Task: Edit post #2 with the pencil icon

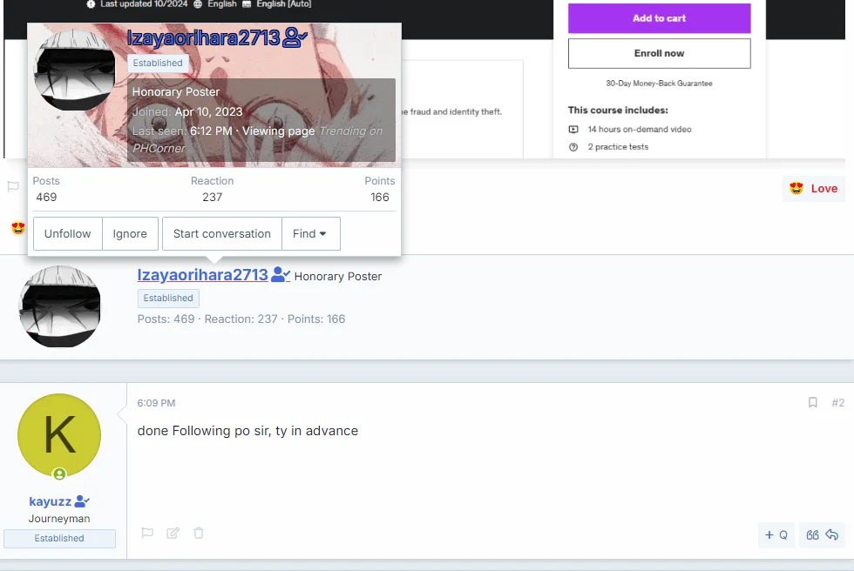Action: [173, 533]
